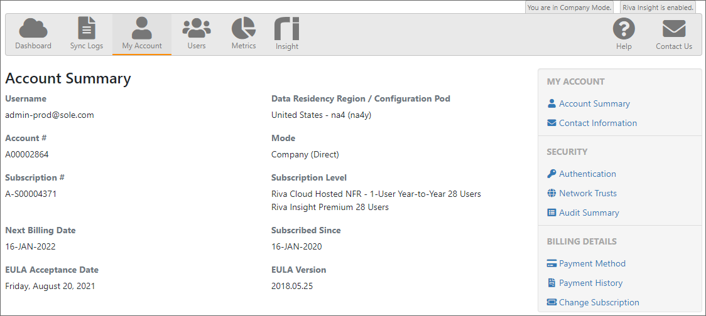Viewport: 706px width, 316px height.
Task: Click the globe icon beside Network Trusts
Action: click(x=551, y=193)
